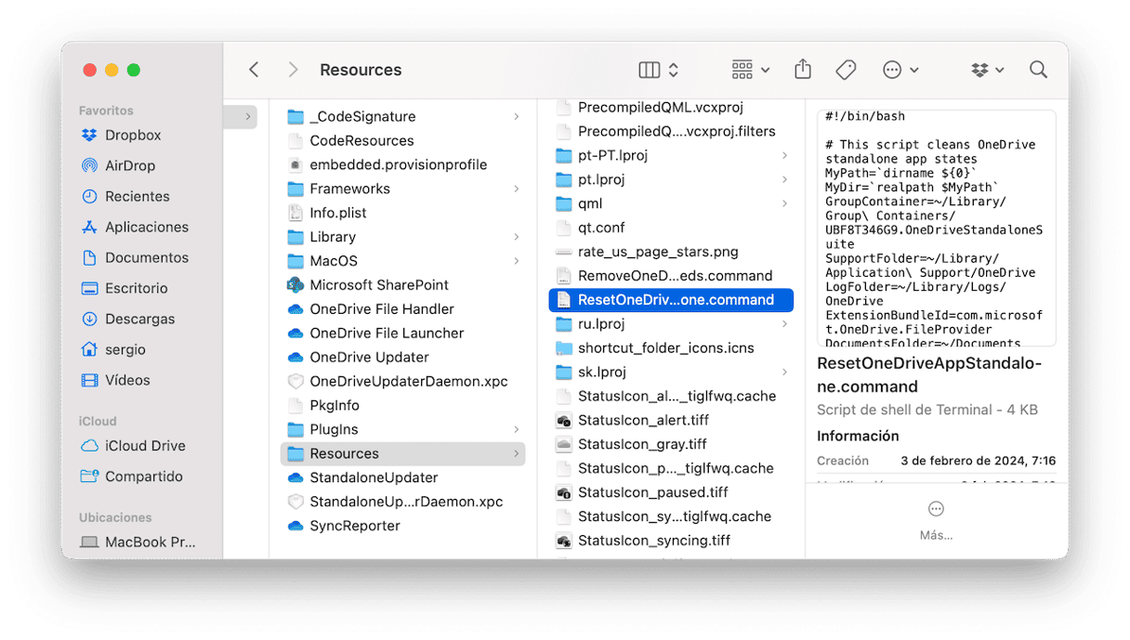Expand the Frameworks folder chevron
This screenshot has width=1130, height=640.
(516, 189)
